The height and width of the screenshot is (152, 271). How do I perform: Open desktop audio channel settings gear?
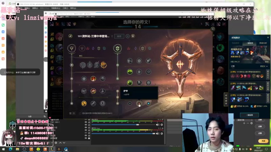162,125
